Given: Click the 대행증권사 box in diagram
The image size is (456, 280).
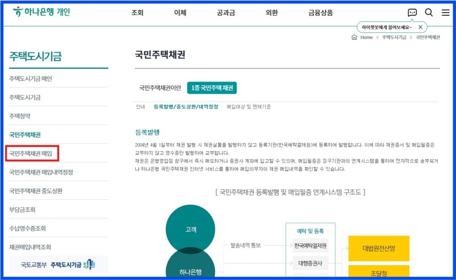Looking at the screenshot, I should point(310,263).
